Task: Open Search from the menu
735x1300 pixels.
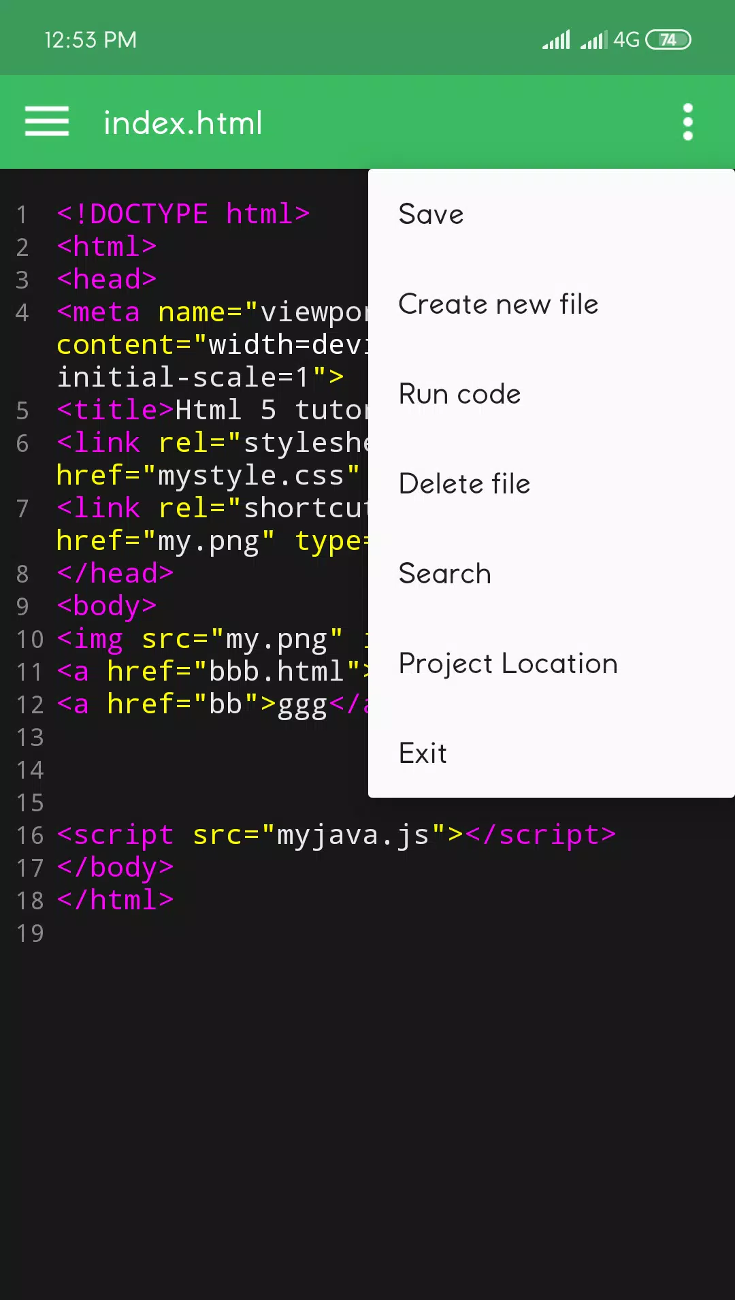Action: [551, 574]
